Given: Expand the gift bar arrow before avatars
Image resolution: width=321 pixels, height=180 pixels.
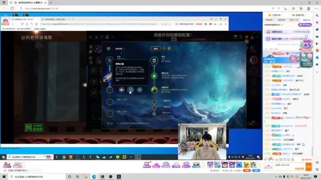Looking at the screenshot, I should 203,165.
